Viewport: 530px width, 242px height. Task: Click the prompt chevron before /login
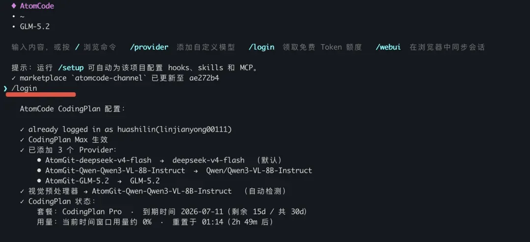[x=6, y=88]
